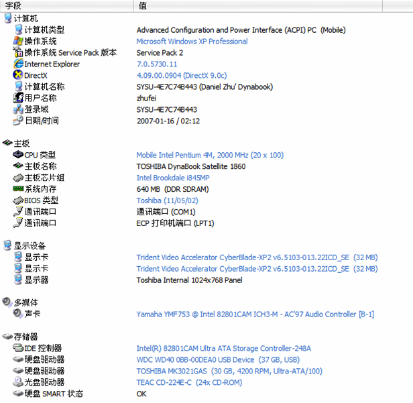413x403 pixels.
Task: Click the 通讯端口 (COM1) value
Action: pyautogui.click(x=166, y=212)
